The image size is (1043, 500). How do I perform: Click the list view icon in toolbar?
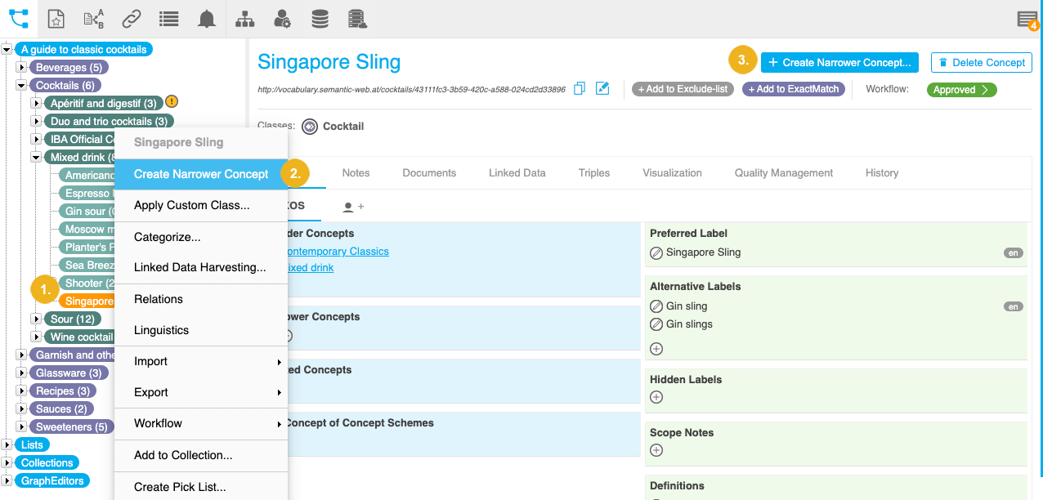coord(168,19)
